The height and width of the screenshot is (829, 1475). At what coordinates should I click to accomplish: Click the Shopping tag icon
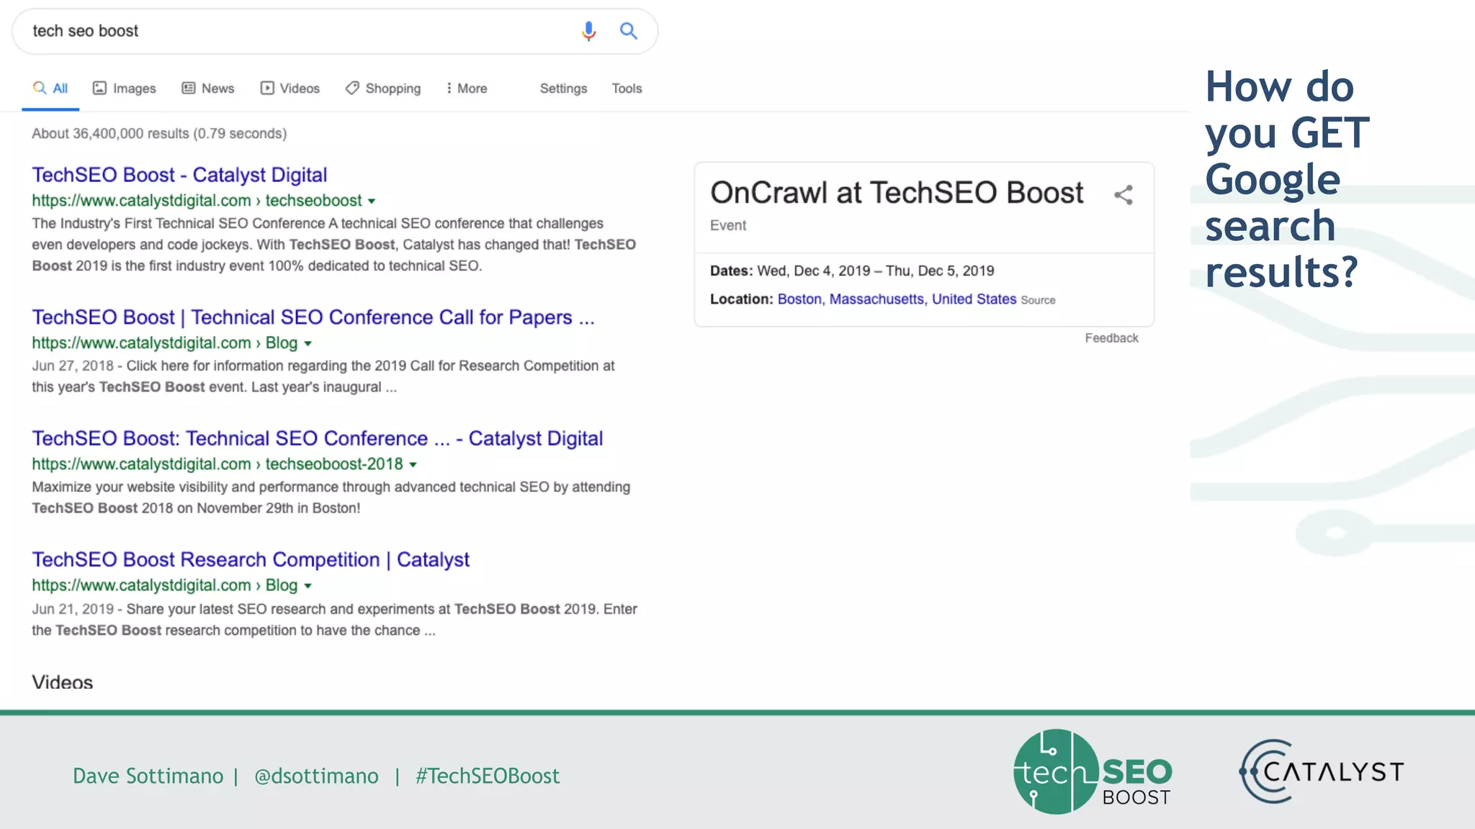point(352,88)
